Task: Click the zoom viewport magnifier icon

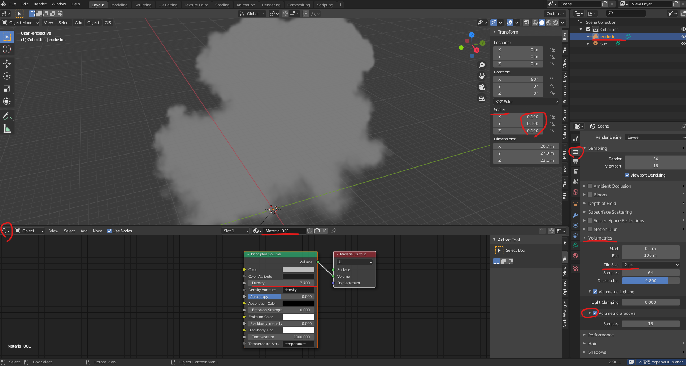Action: tap(482, 65)
